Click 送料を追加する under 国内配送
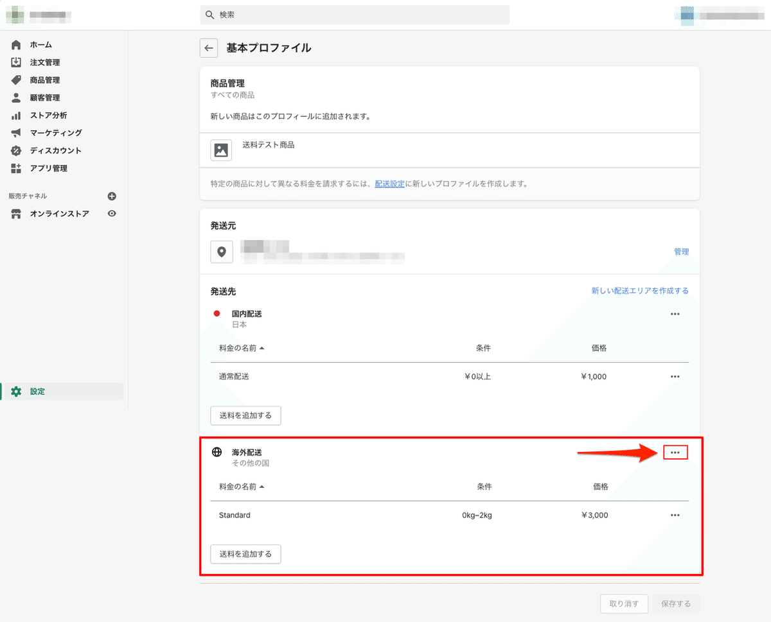Viewport: 771px width, 622px height. tap(245, 415)
